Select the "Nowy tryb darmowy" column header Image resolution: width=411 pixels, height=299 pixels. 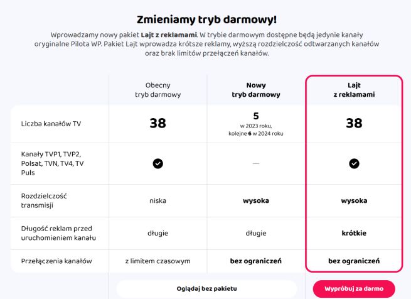click(x=255, y=90)
